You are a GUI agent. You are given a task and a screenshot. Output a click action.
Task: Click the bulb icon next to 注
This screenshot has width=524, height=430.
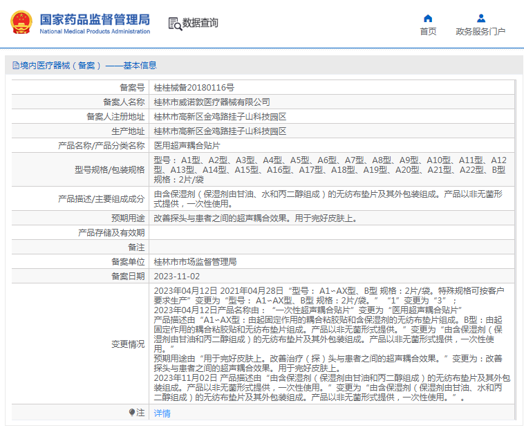pos(132,412)
